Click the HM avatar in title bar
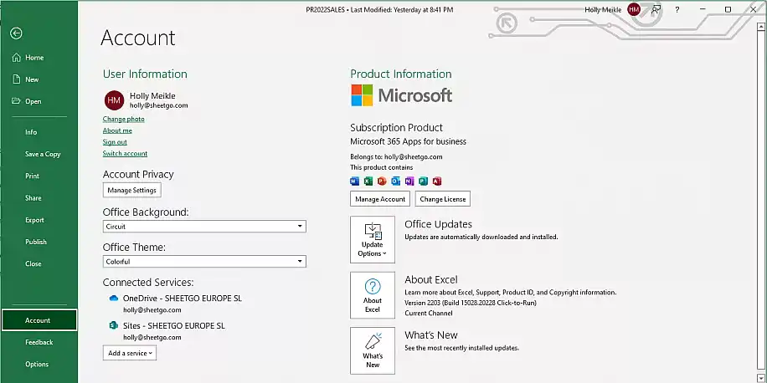The image size is (767, 383). click(634, 9)
